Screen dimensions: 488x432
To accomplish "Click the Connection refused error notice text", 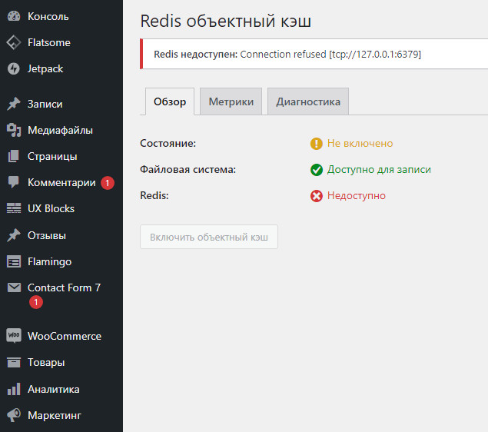I will click(x=287, y=54).
